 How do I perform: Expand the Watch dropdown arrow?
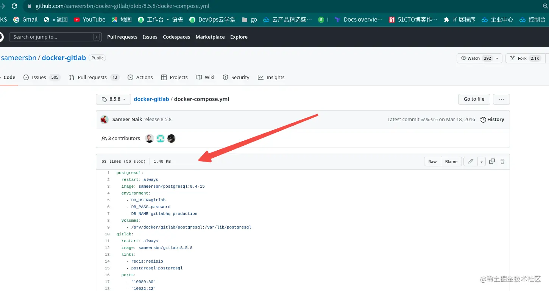498,58
